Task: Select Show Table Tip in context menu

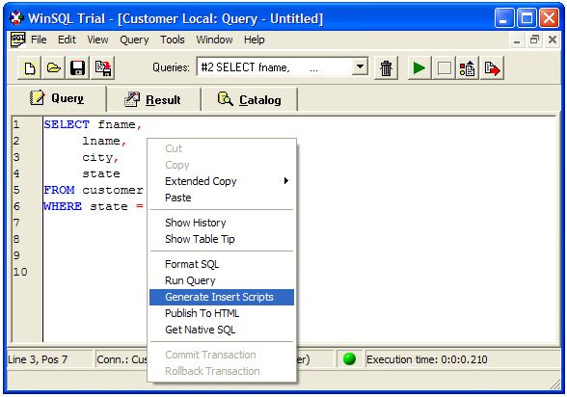Action: tap(222, 239)
